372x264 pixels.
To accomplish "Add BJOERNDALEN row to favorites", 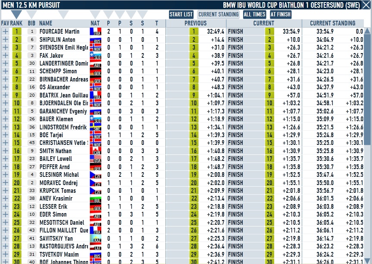I will [x=6, y=103].
